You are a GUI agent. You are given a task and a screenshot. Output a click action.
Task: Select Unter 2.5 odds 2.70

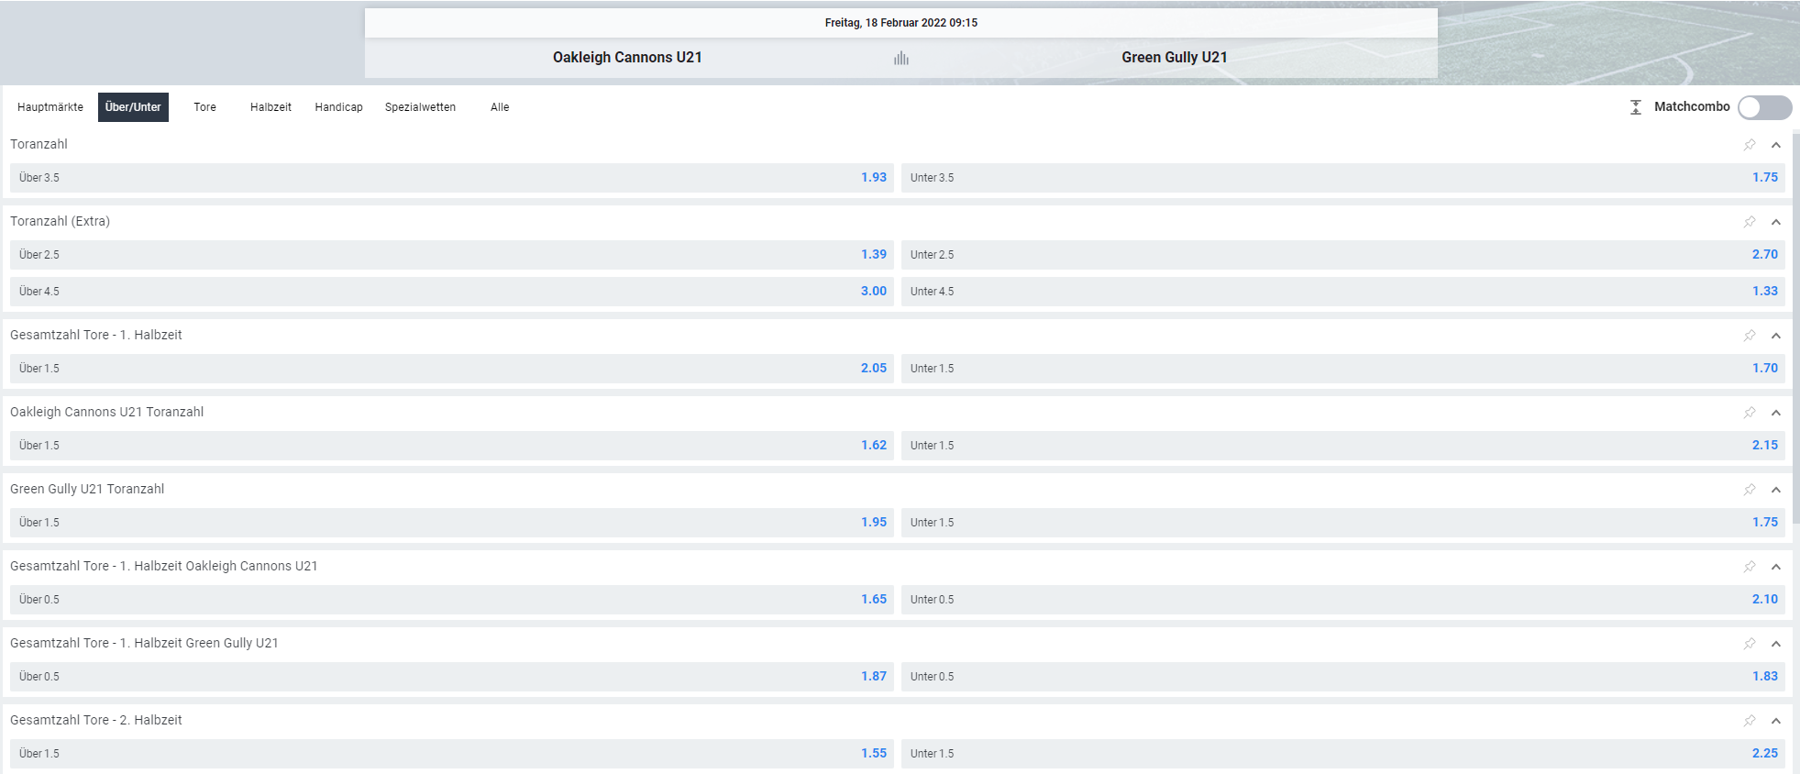pos(1343,255)
